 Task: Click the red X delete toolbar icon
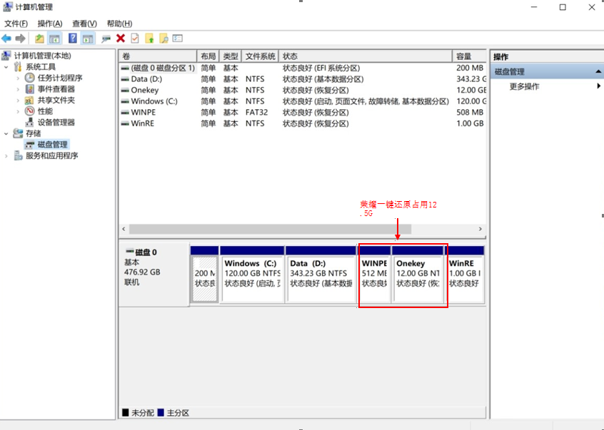click(x=121, y=39)
